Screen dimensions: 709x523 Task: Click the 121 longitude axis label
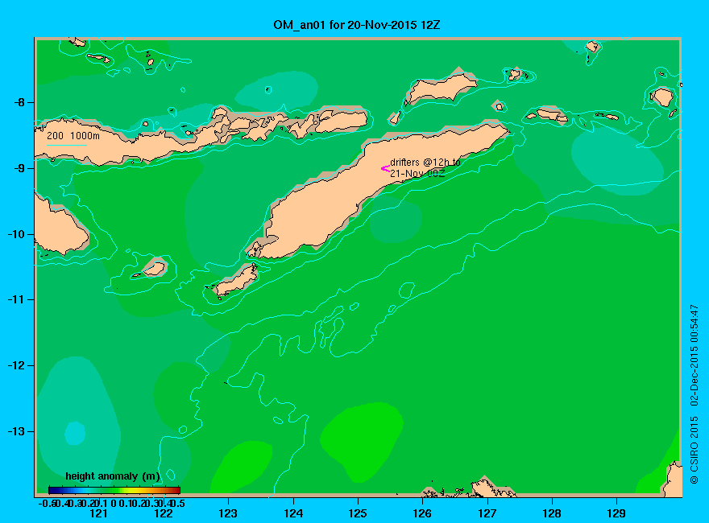click(x=98, y=513)
